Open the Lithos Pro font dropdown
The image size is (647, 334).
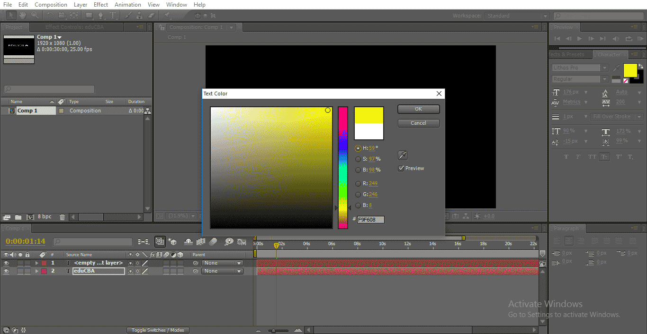604,68
